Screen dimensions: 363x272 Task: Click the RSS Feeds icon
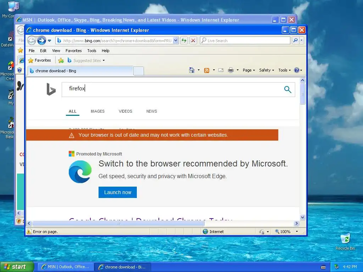click(207, 70)
